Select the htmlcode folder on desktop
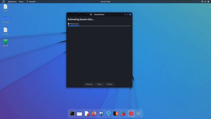 tap(6, 20)
